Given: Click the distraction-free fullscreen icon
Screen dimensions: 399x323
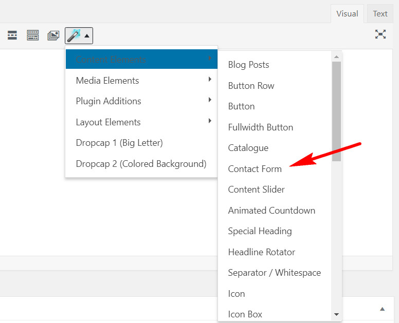Looking at the screenshot, I should point(380,34).
